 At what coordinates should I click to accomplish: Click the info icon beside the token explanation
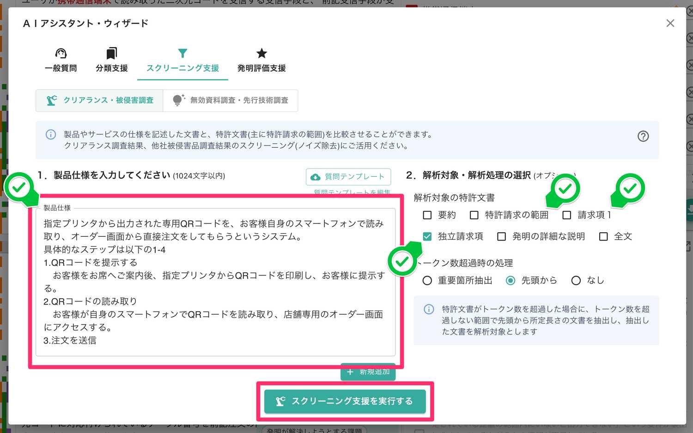pos(429,309)
